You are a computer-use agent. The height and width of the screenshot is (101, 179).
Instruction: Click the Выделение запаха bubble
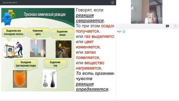click(x=62, y=33)
